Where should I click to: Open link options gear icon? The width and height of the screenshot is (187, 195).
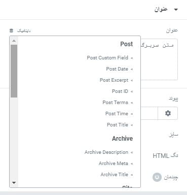[168, 113]
